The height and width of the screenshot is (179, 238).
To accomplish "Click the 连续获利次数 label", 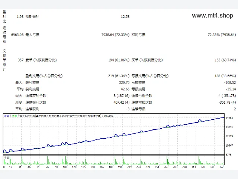I will [x=36, y=102].
